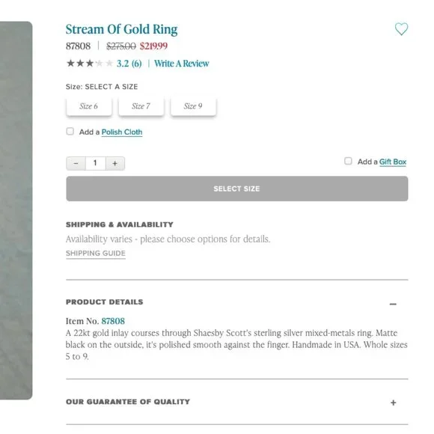434x434 pixels.
Task: Expand Our Guarantee of Quality section
Action: point(393,403)
